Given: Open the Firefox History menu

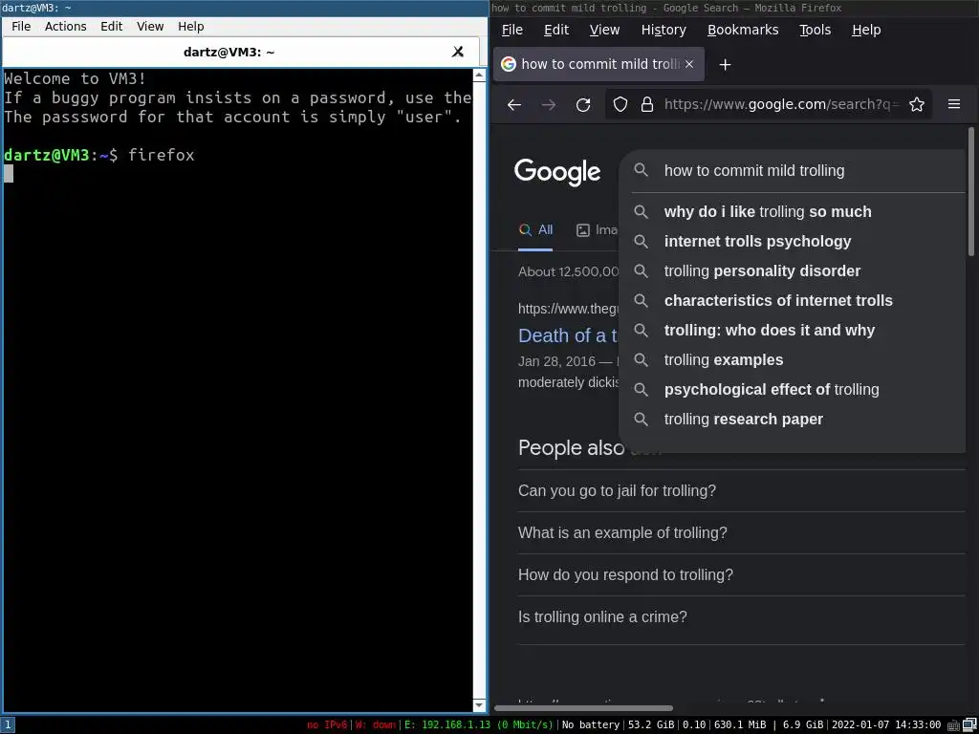Looking at the screenshot, I should point(664,30).
